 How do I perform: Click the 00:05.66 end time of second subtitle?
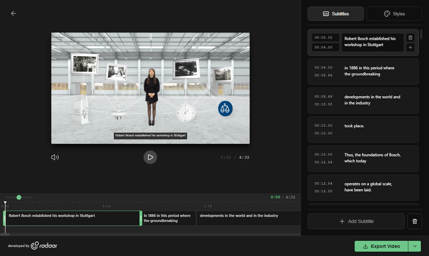point(323,75)
